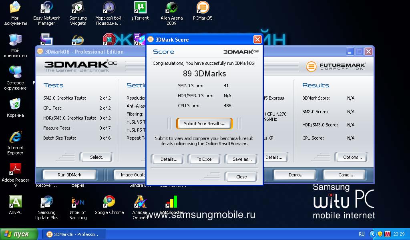Click the red M tray icon
The image size is (410, 240).
387,234
